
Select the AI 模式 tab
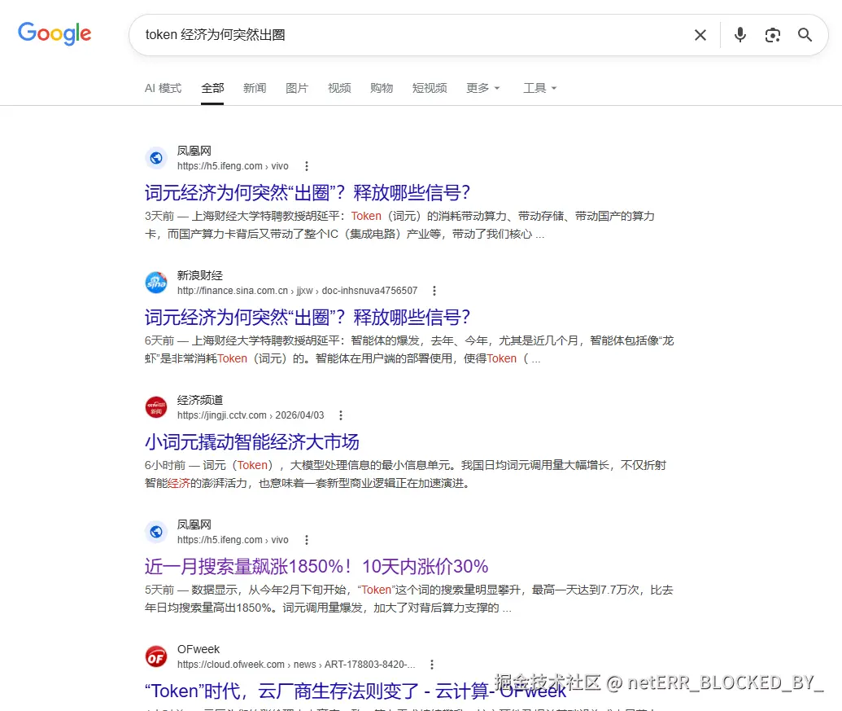pos(163,88)
